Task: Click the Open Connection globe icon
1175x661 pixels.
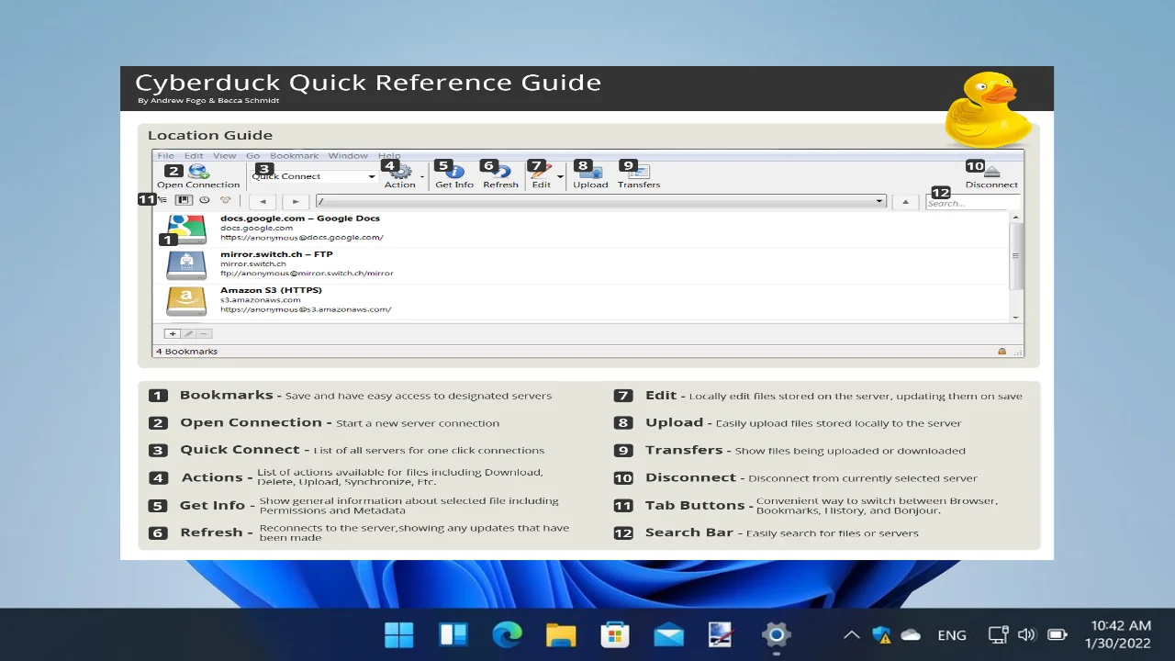Action: click(198, 171)
